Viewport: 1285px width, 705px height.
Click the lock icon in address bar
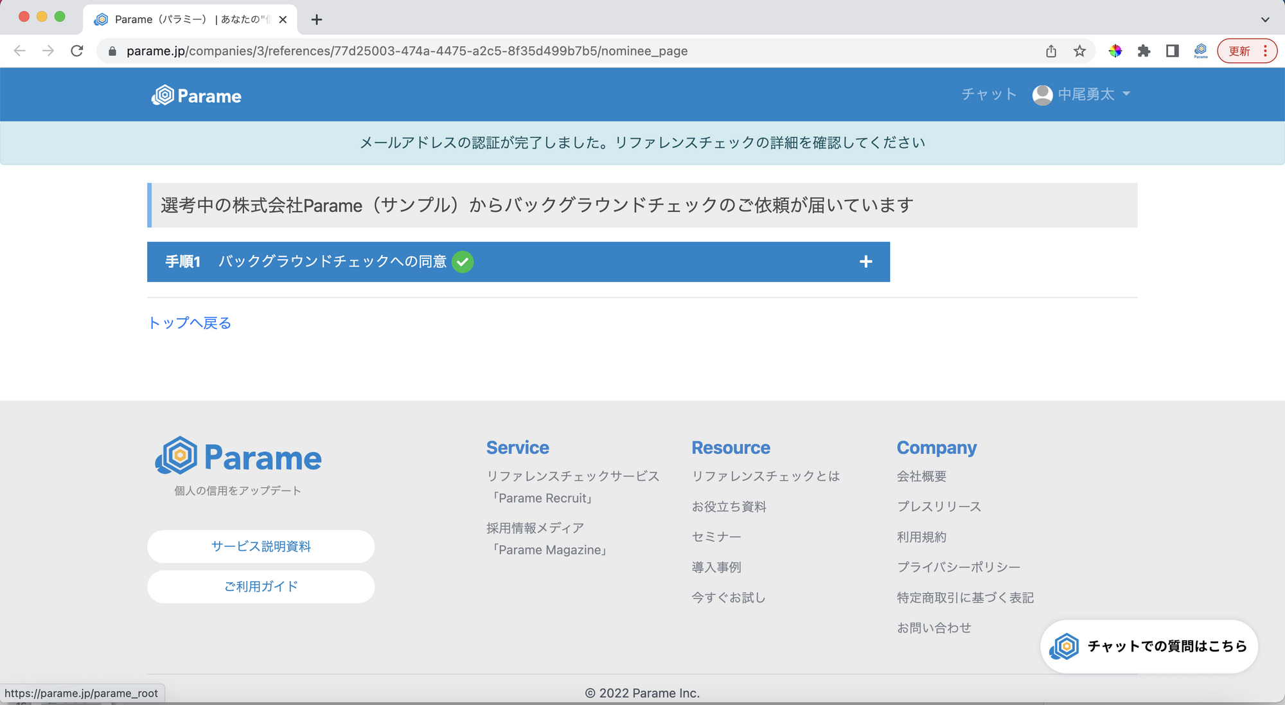click(112, 51)
